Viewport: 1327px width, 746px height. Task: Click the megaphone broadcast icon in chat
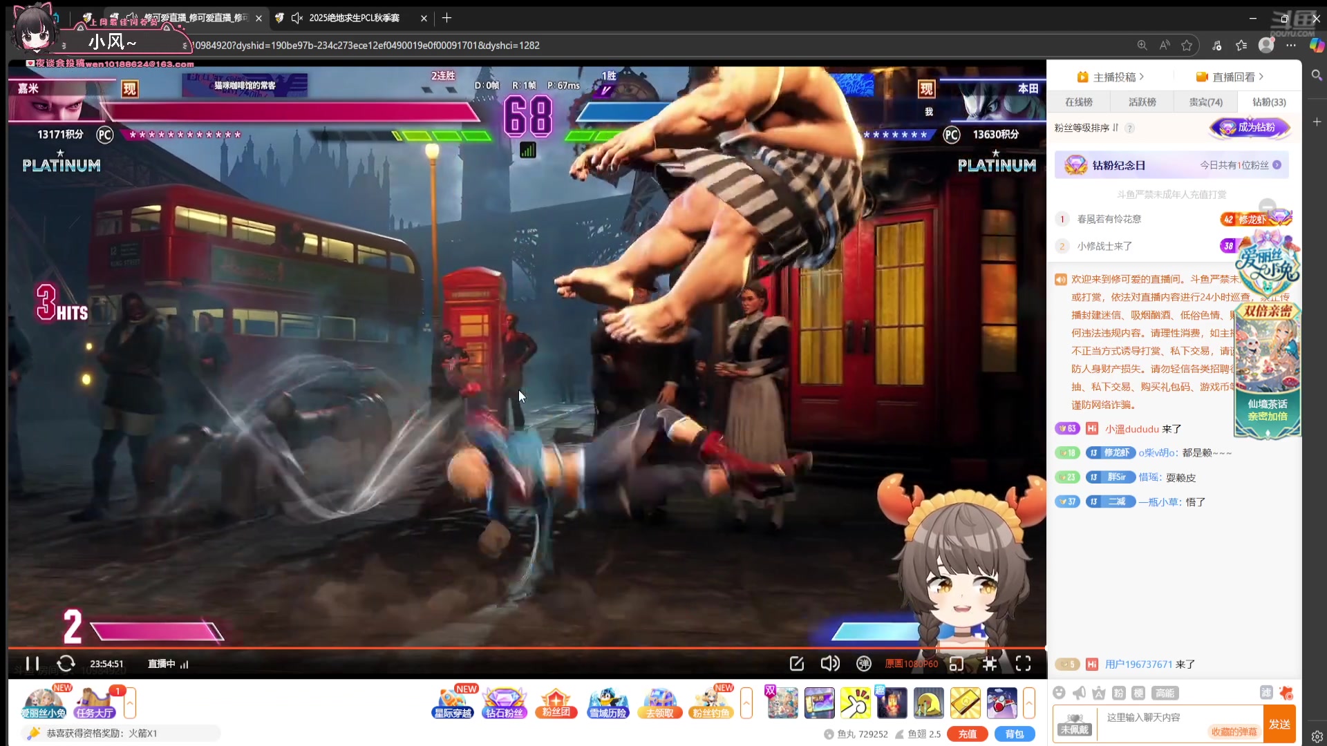(x=1080, y=693)
